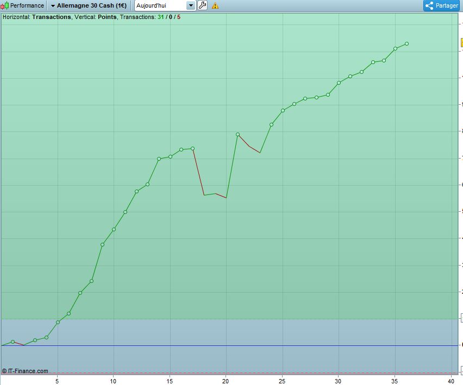Click the red losing transactions count 5

[x=179, y=17]
